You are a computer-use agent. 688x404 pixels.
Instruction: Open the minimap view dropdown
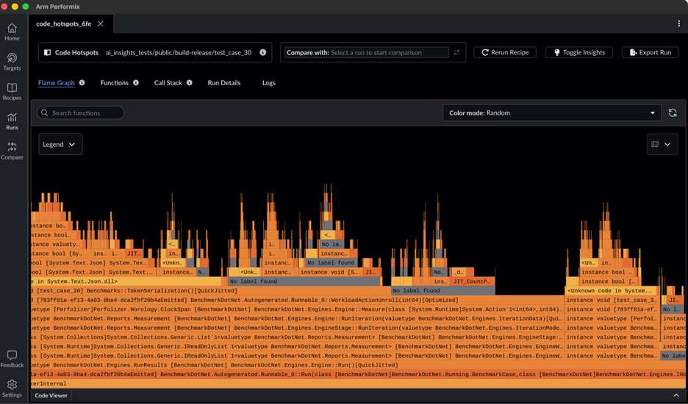point(662,144)
